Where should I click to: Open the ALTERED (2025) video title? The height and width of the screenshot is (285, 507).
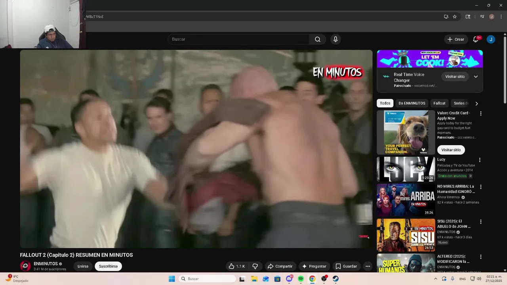pyautogui.click(x=454, y=259)
